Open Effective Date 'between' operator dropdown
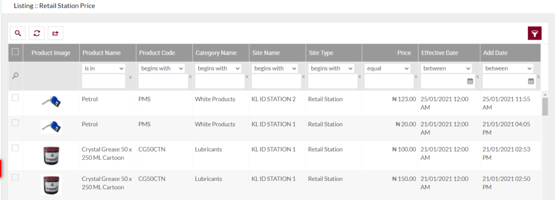This screenshot has height=200, width=555. [447, 68]
